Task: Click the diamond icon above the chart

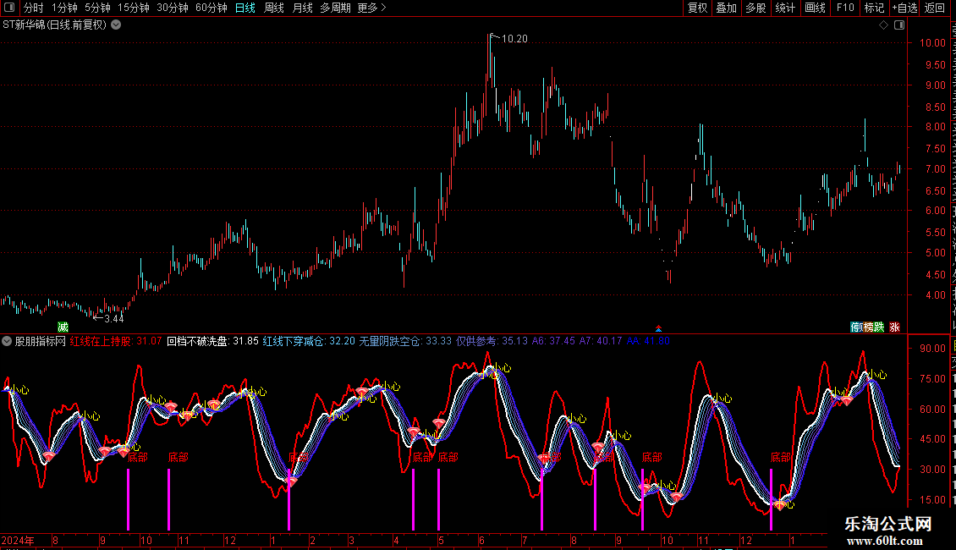Action: coord(883,25)
